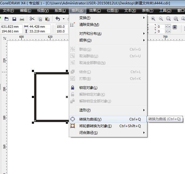Click the Open folder icon in toolbar
The width and height of the screenshot is (185, 174).
point(6,19)
